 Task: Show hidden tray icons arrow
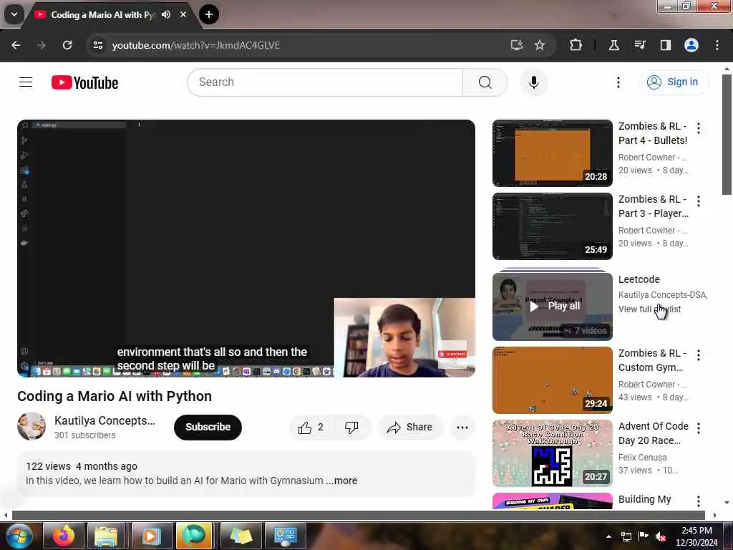pyautogui.click(x=608, y=536)
